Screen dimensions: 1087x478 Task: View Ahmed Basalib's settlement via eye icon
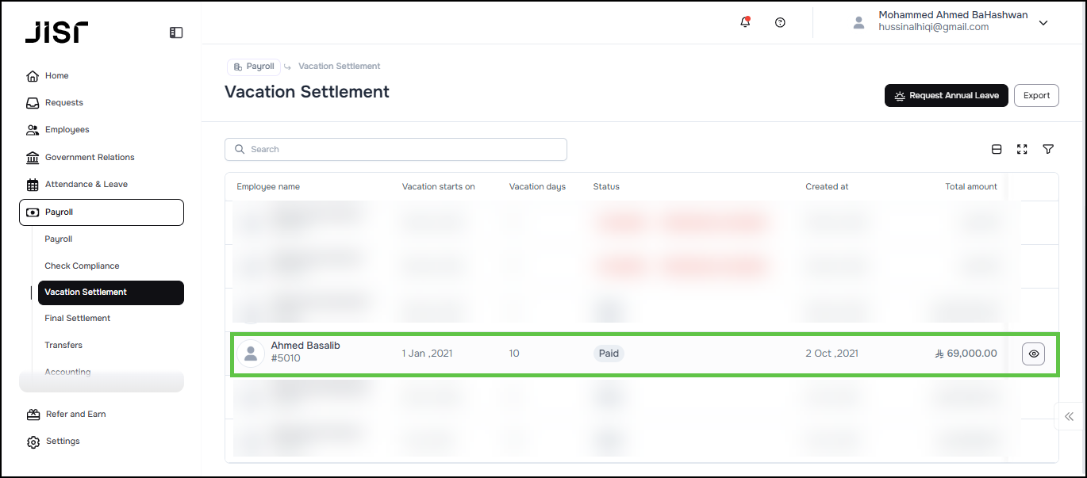(x=1033, y=354)
